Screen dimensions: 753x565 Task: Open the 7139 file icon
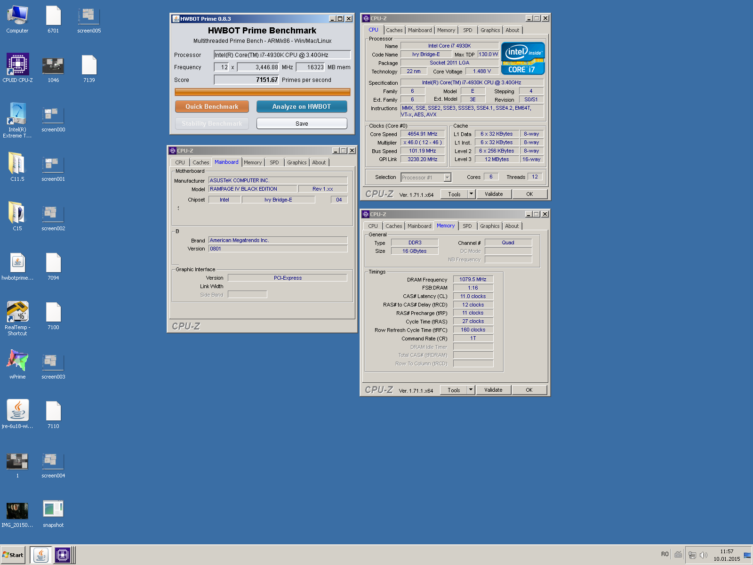[x=89, y=69]
